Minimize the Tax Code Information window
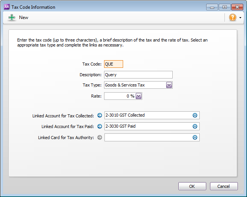This screenshot has height=197, width=247. click(x=212, y=7)
